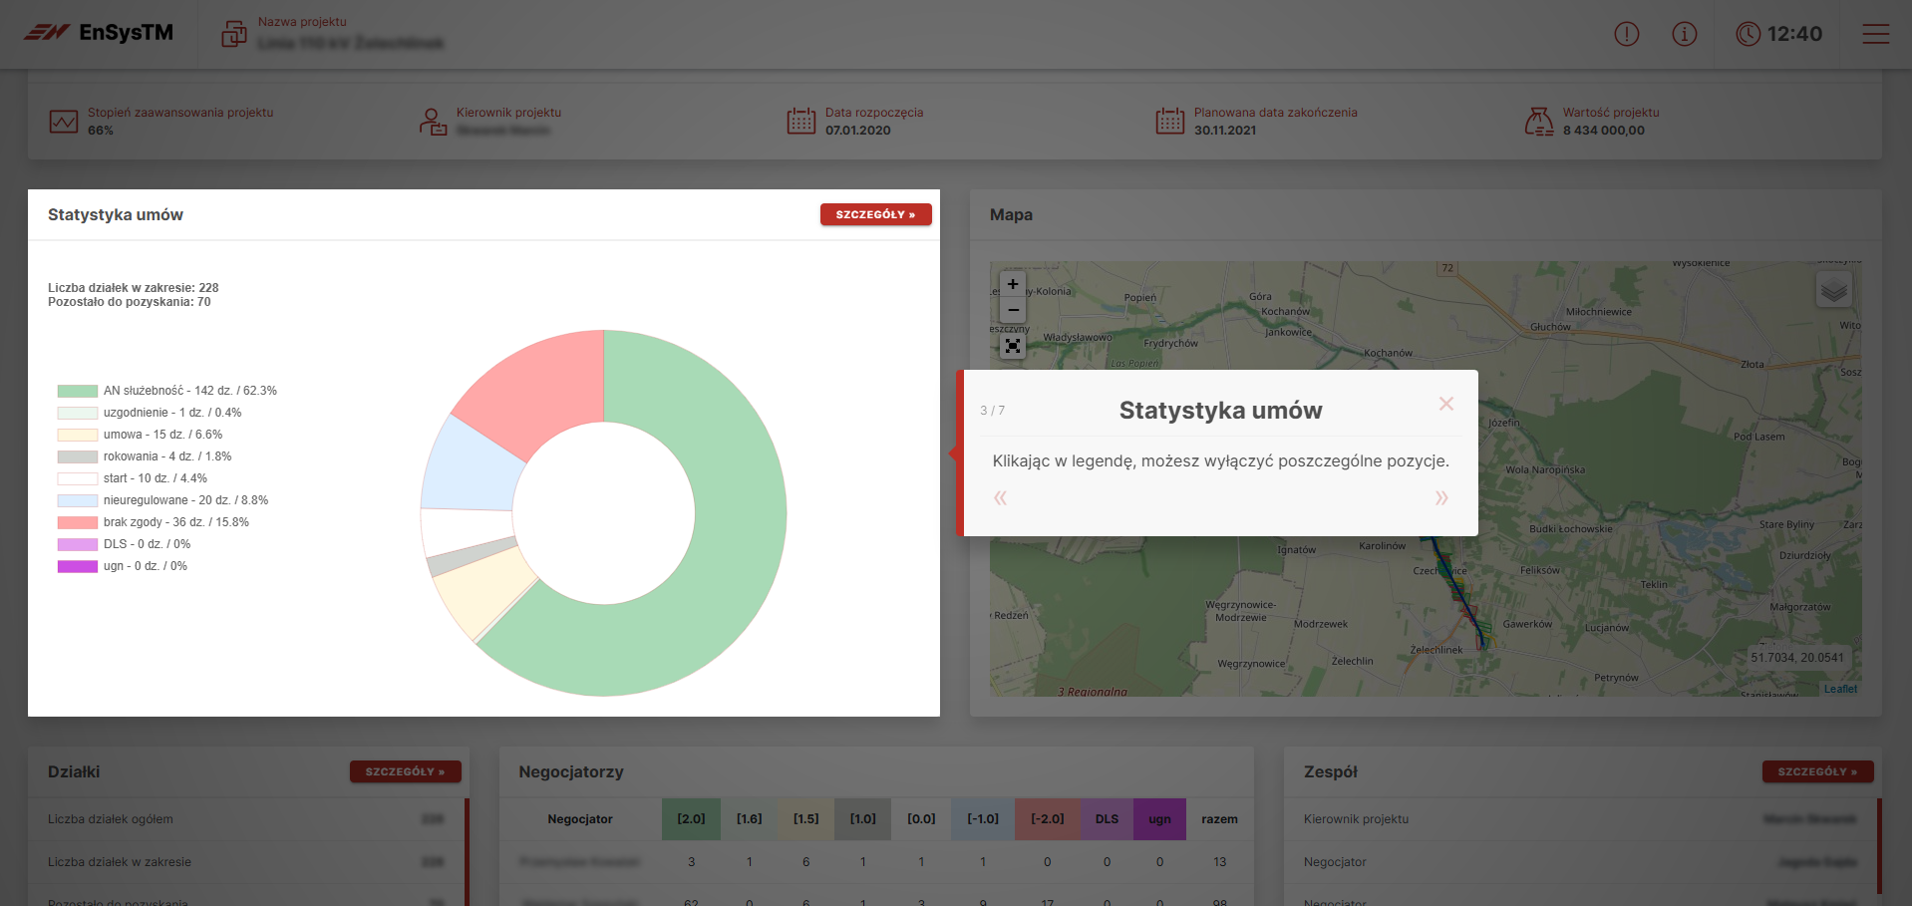Zoom out on the map

click(x=1013, y=310)
